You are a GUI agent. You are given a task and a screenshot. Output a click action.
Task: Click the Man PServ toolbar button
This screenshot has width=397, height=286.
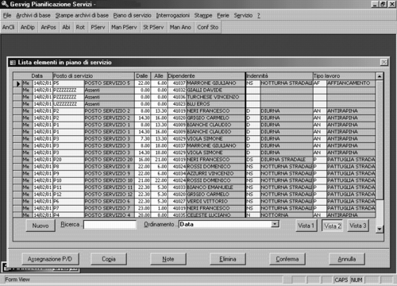coord(124,27)
